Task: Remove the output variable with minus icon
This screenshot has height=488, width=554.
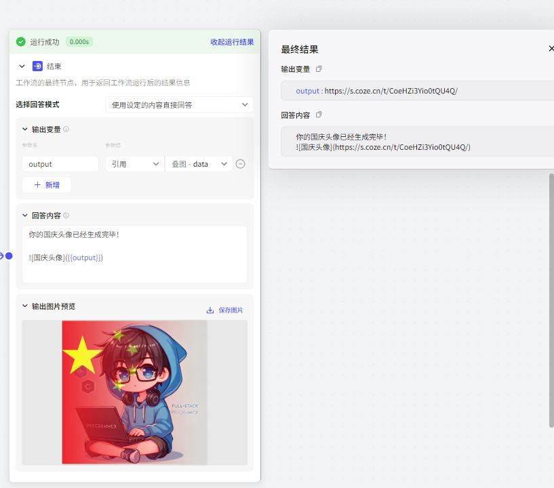Action: tap(240, 164)
